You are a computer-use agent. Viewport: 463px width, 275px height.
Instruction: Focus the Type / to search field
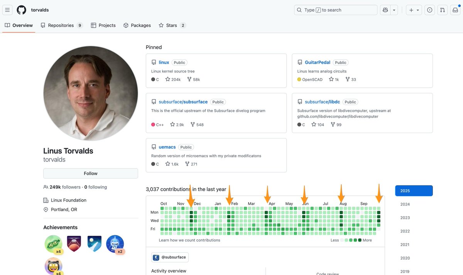(x=336, y=10)
